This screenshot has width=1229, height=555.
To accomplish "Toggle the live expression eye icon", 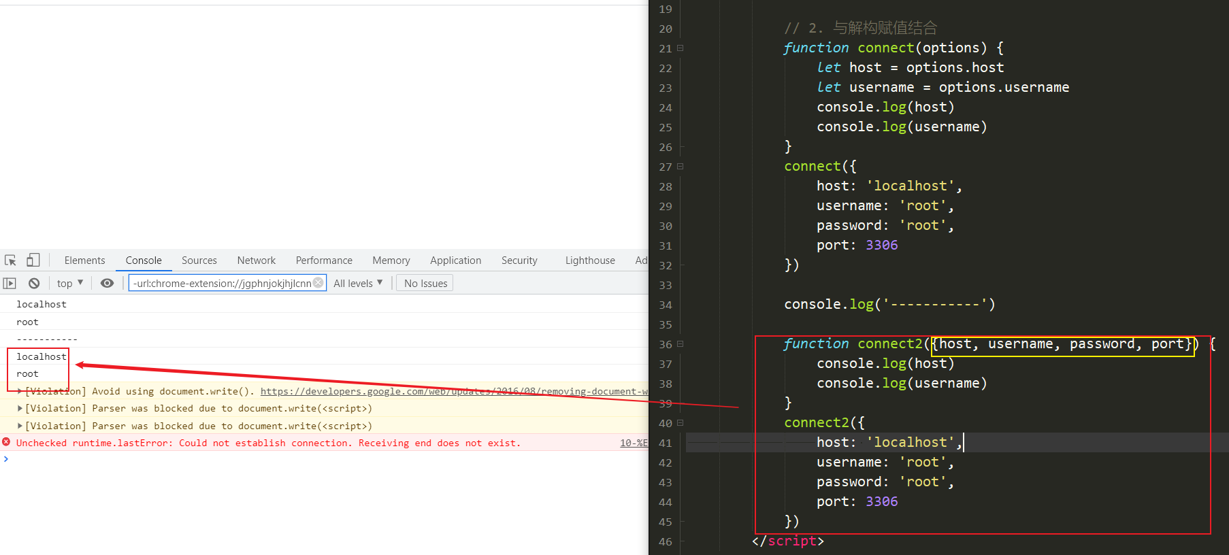I will [x=107, y=284].
